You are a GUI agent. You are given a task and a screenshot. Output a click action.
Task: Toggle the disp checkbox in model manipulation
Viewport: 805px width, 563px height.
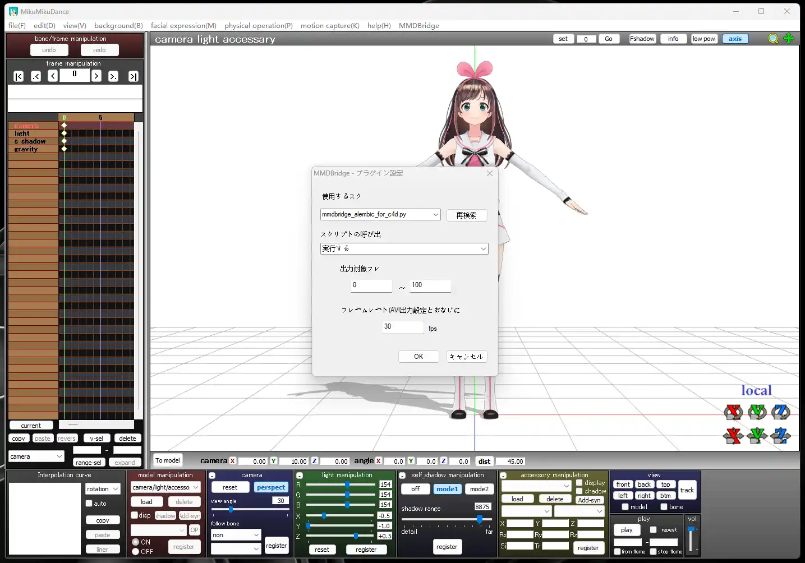coord(134,515)
